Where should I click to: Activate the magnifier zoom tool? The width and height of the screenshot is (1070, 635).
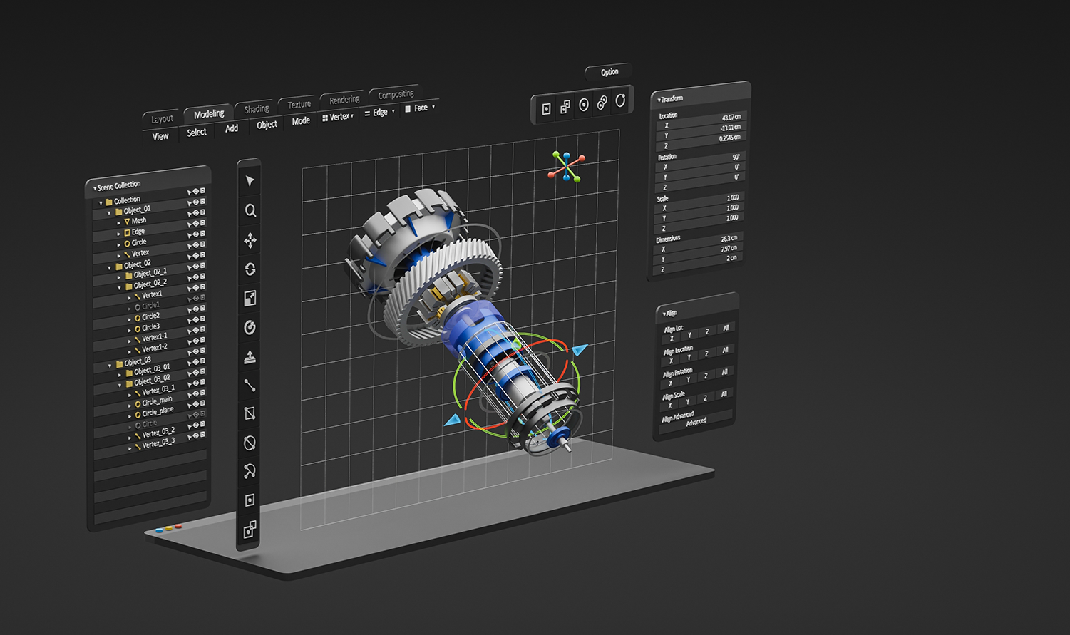click(x=250, y=210)
